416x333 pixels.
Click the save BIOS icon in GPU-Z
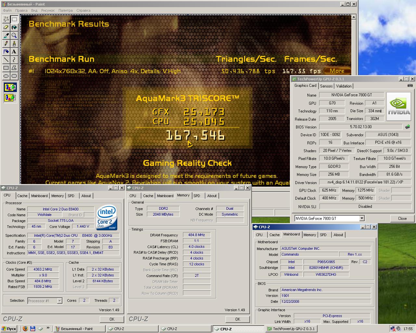408,127
